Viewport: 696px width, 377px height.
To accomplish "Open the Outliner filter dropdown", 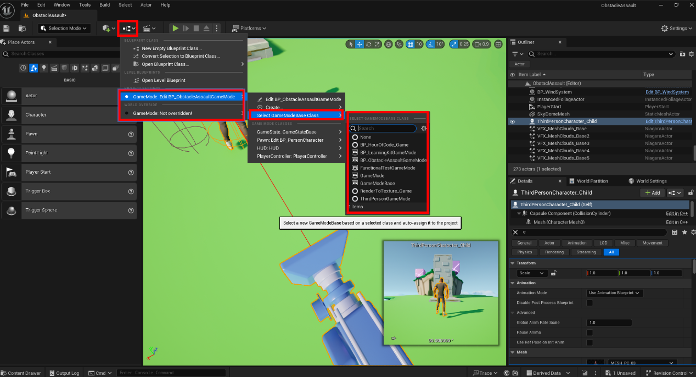I will coord(518,54).
